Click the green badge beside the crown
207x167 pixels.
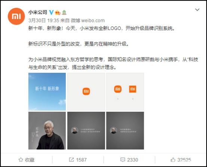(x=64, y=13)
